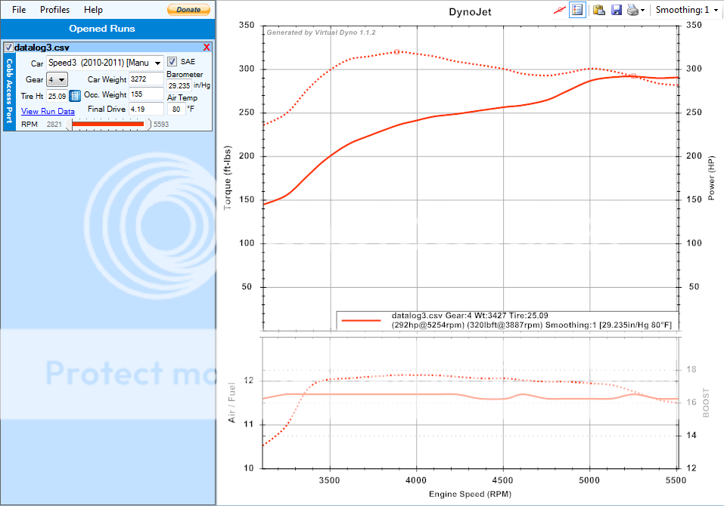This screenshot has height=506, width=724.
Task: Click the Cobb Access Port side label
Action: (x=9, y=91)
